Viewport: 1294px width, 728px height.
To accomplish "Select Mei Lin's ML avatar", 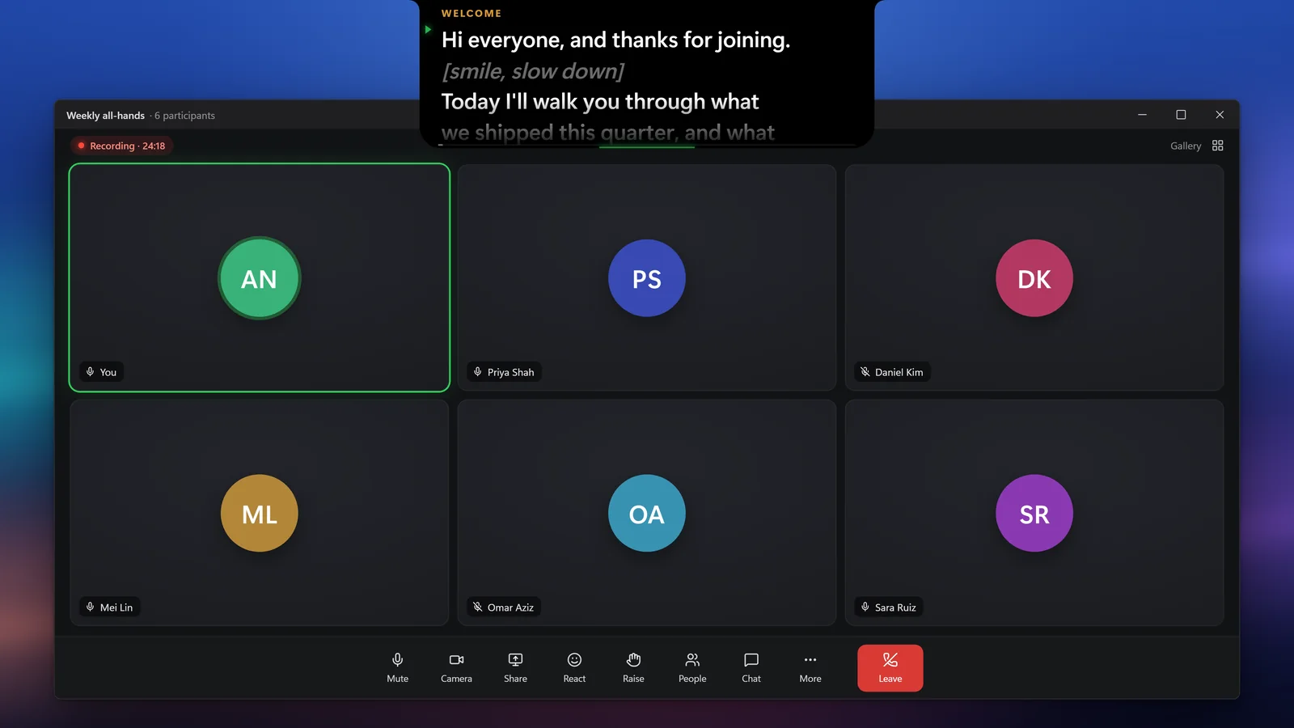I will [260, 514].
